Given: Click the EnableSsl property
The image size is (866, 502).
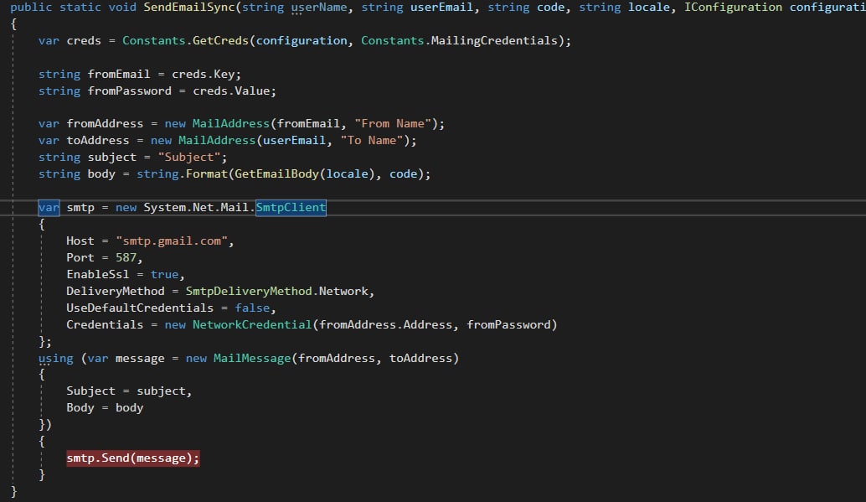Looking at the screenshot, I should click(x=98, y=274).
